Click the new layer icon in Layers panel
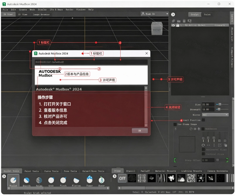235x196 pixels. pos(173,21)
